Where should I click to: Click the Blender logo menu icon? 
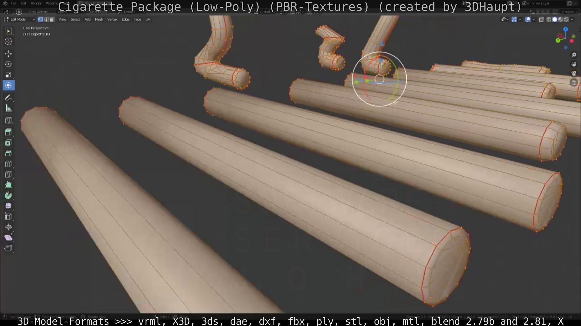(x=5, y=3)
